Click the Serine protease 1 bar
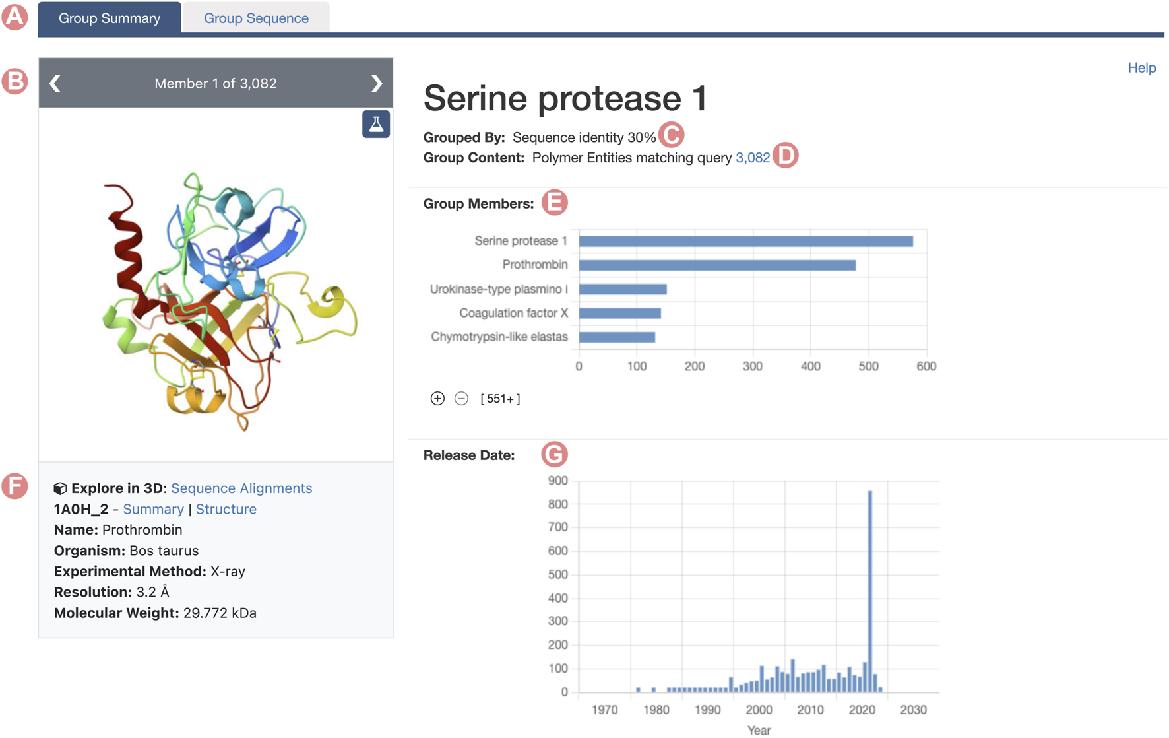This screenshot has height=738, width=1169. point(745,242)
